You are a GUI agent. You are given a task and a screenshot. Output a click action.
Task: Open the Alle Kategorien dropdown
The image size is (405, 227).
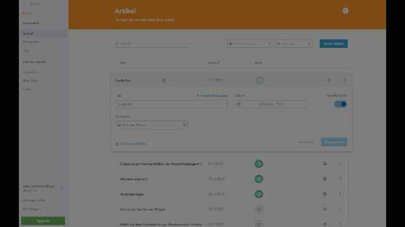(x=250, y=44)
